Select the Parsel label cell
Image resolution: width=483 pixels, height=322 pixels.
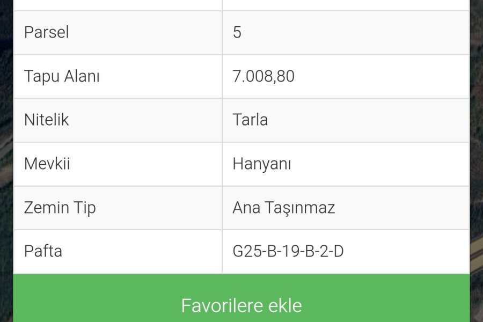tap(118, 33)
